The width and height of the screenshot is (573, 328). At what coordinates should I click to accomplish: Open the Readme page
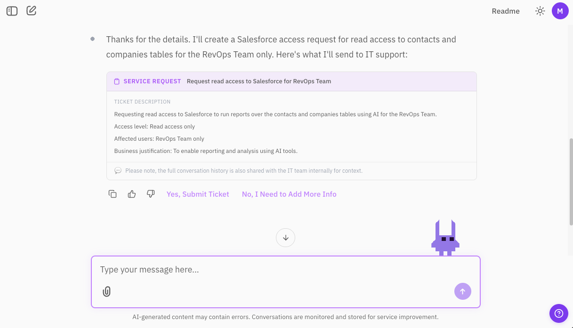(x=506, y=11)
